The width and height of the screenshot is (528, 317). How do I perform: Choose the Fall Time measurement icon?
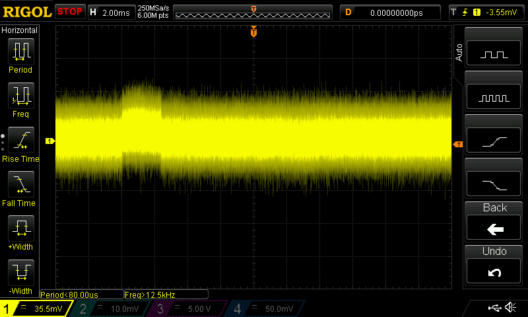pos(21,184)
